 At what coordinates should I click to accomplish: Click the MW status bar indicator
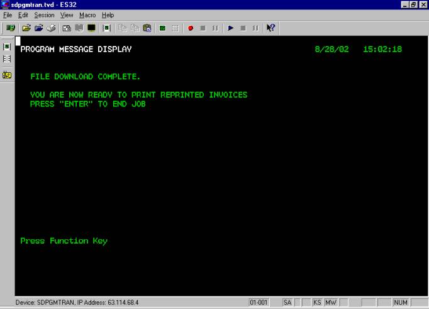coord(330,303)
